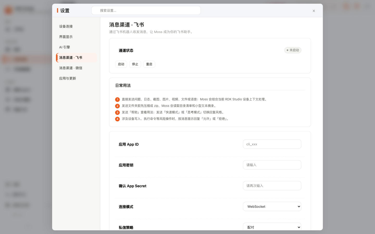
Task: Click the 设置 dialog title
Action: [x=65, y=11]
